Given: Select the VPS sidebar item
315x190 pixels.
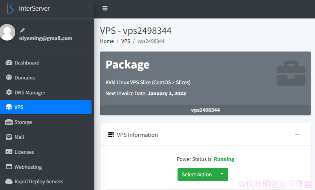Looking at the screenshot, I should click(x=46, y=107).
